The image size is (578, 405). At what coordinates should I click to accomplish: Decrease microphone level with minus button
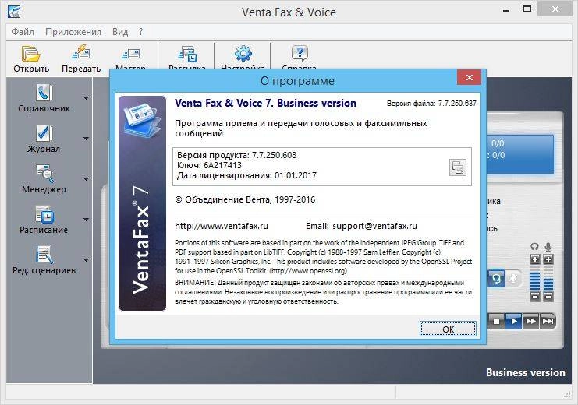(x=548, y=297)
